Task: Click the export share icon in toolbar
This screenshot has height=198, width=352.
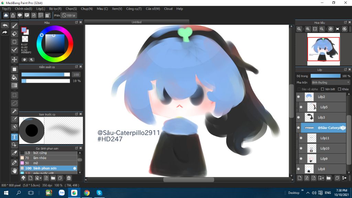Action: pyautogui.click(x=13, y=15)
